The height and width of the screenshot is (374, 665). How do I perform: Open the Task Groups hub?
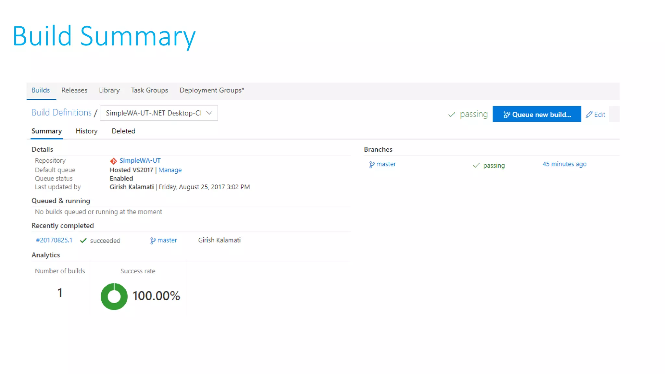[x=149, y=90]
